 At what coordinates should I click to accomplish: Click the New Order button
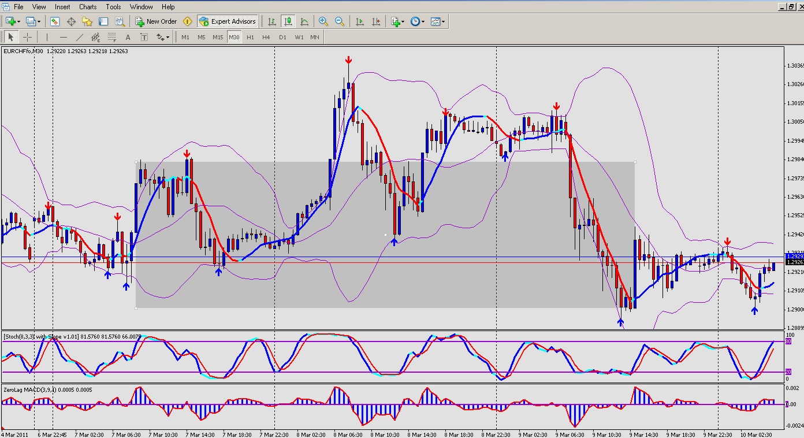[x=156, y=21]
